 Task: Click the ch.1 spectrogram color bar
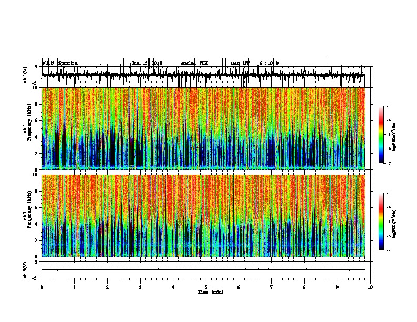(381, 134)
